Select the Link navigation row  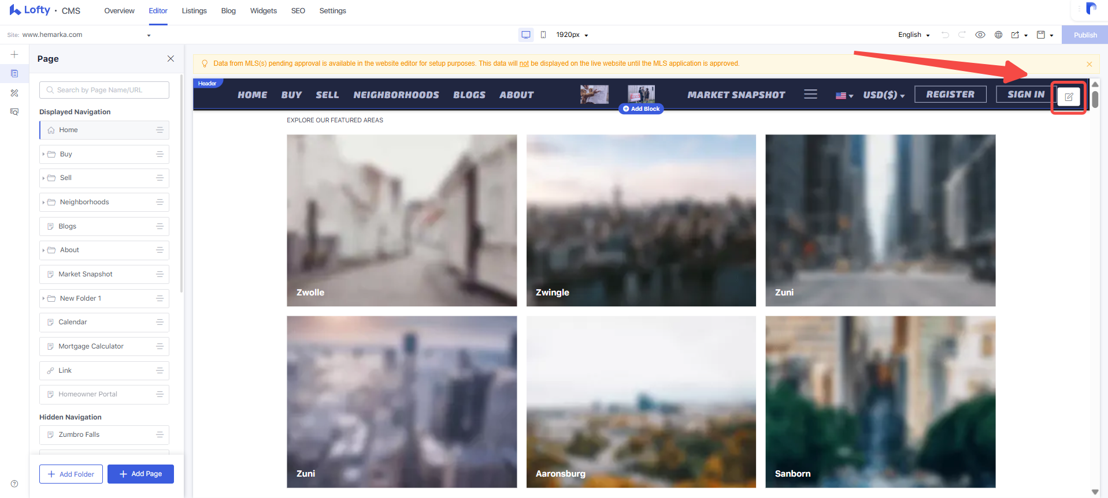pyautogui.click(x=104, y=370)
